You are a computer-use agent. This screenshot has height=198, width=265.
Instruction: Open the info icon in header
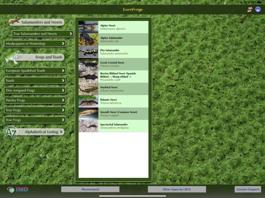pos(258,10)
